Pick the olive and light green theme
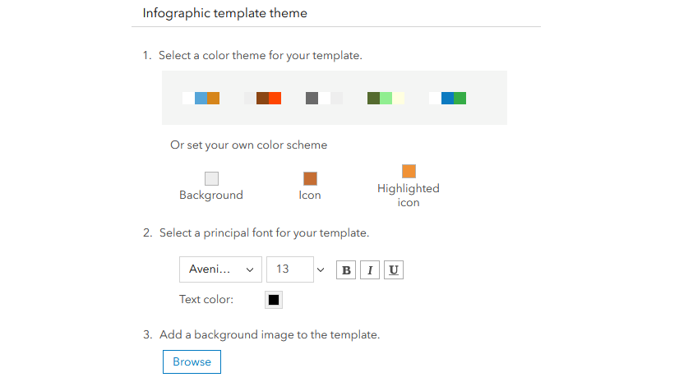 [x=386, y=99]
